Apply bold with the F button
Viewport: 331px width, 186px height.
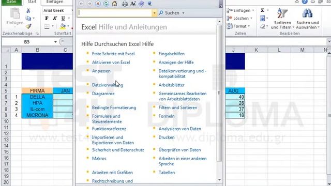pos(47,19)
